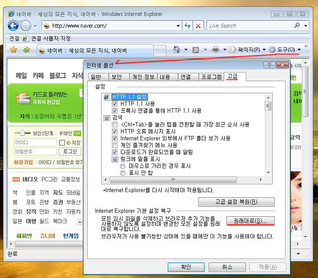318x278 pixels.
Task: Click the Page menu icon
Action: point(232,50)
